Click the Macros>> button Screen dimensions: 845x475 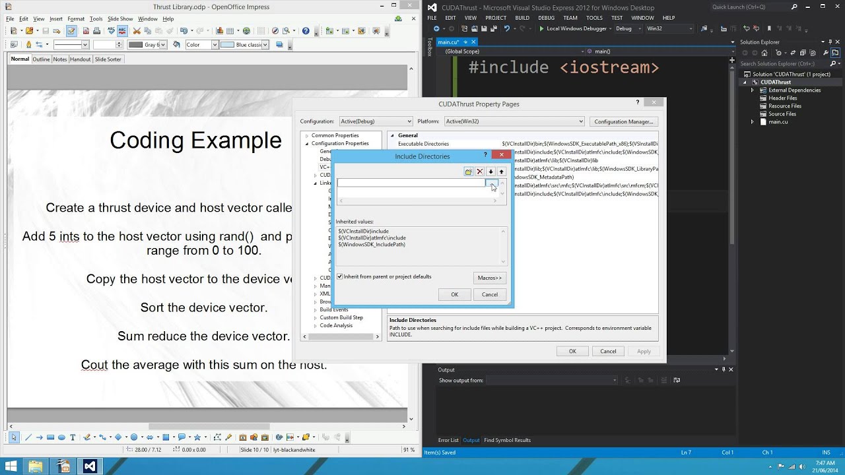[490, 278]
